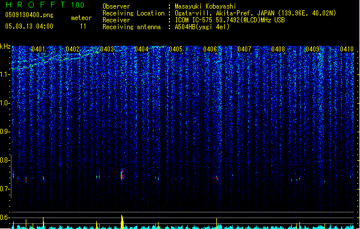Click the antenna value A504HB(yagi 4el)
This screenshot has height=229, width=360.
(x=202, y=27)
